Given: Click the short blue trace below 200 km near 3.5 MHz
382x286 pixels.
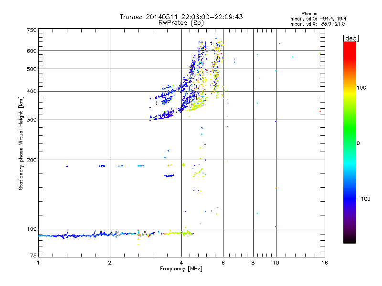Looking at the screenshot, I should point(169,175).
